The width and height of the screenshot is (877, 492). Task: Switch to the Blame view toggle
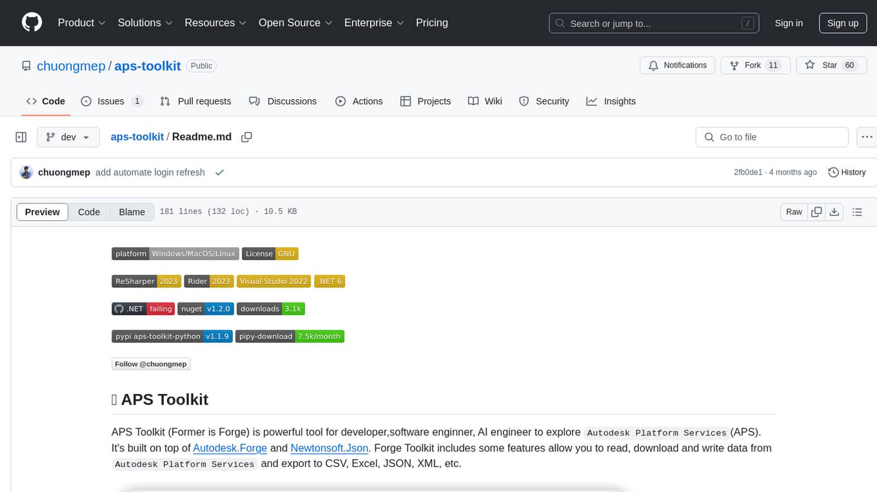[x=132, y=212]
